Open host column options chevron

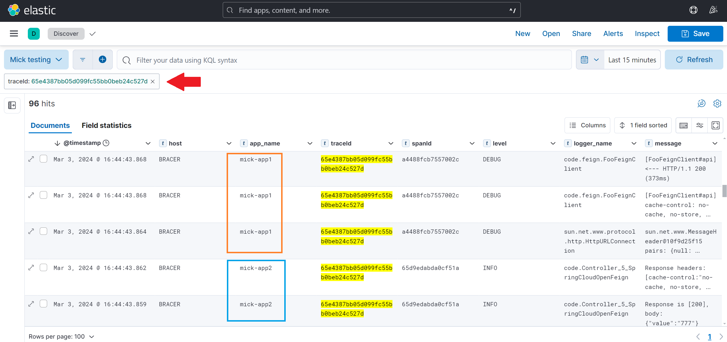[x=229, y=143]
